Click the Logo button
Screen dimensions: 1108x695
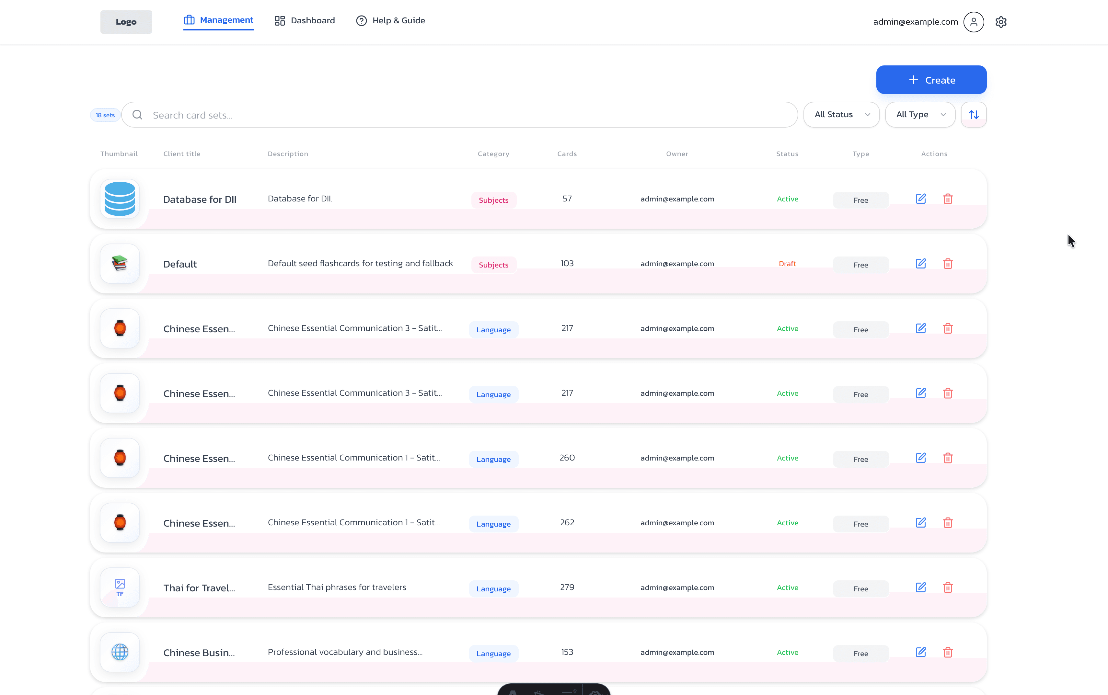[126, 22]
